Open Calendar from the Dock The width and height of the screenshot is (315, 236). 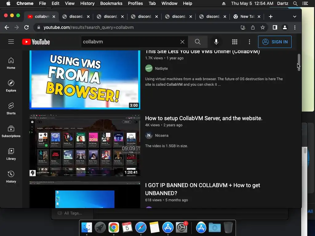127,228
